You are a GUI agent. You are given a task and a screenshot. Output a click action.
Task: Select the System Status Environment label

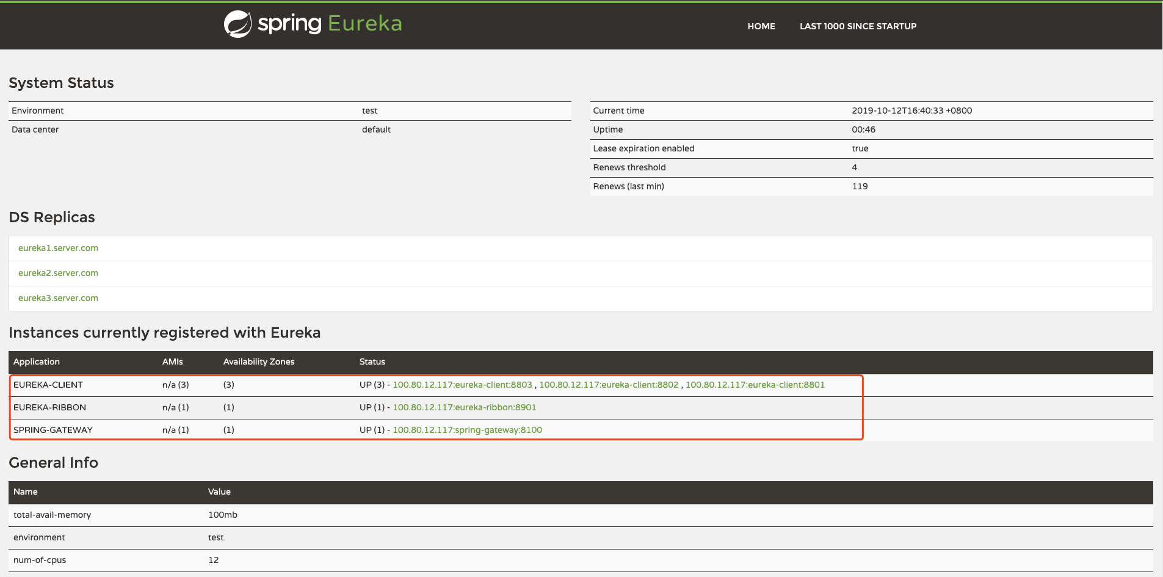[38, 111]
